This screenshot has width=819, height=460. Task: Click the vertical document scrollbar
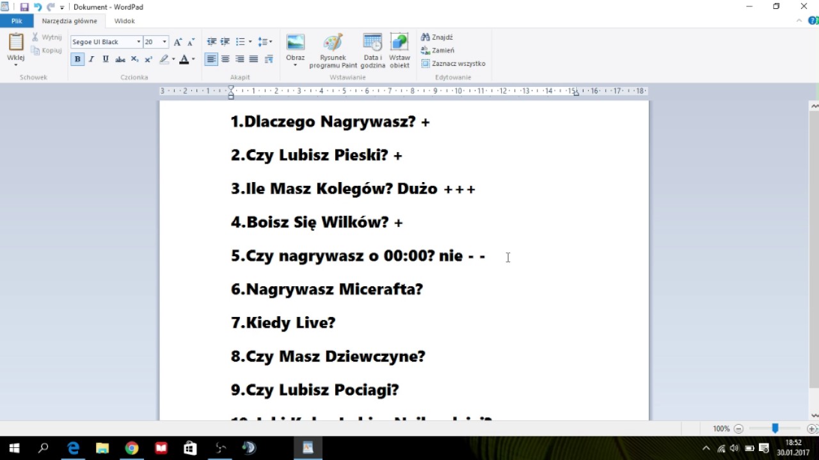[814, 249]
